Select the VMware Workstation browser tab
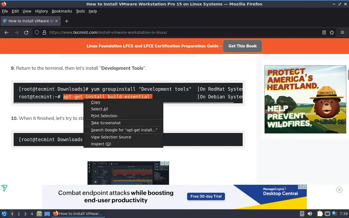Screen dimensions: 349x218 (30, 21)
